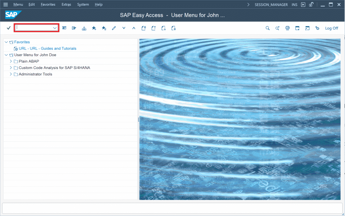Click the green checkmark Enter icon
345x216 pixels.
click(9, 28)
